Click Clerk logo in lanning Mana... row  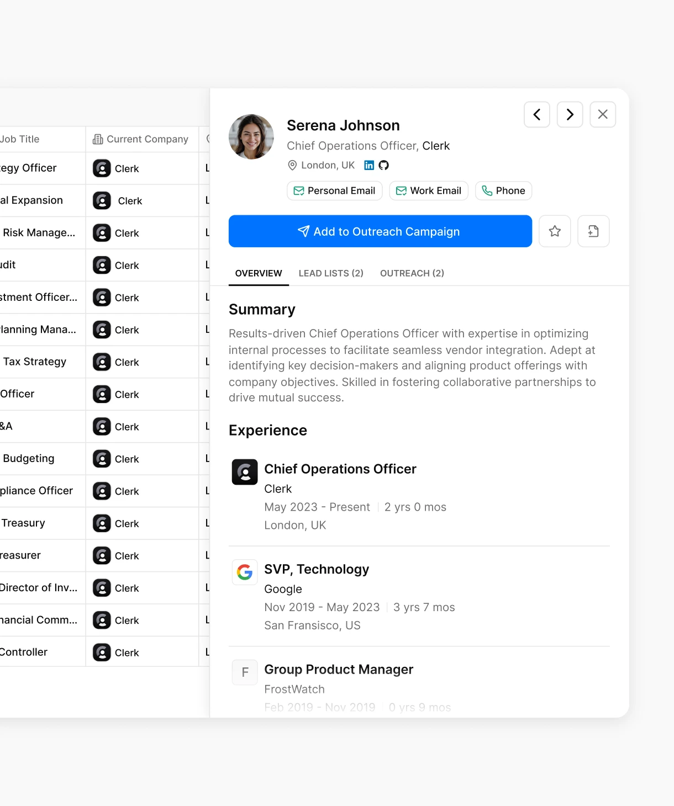click(102, 330)
